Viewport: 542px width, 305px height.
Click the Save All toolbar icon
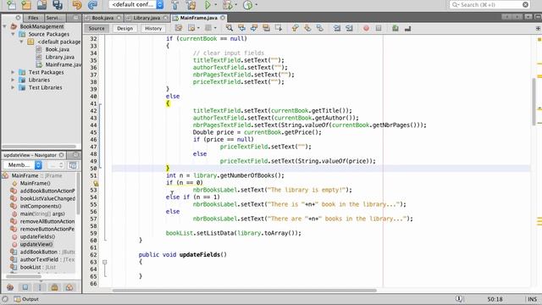pos(57,4)
